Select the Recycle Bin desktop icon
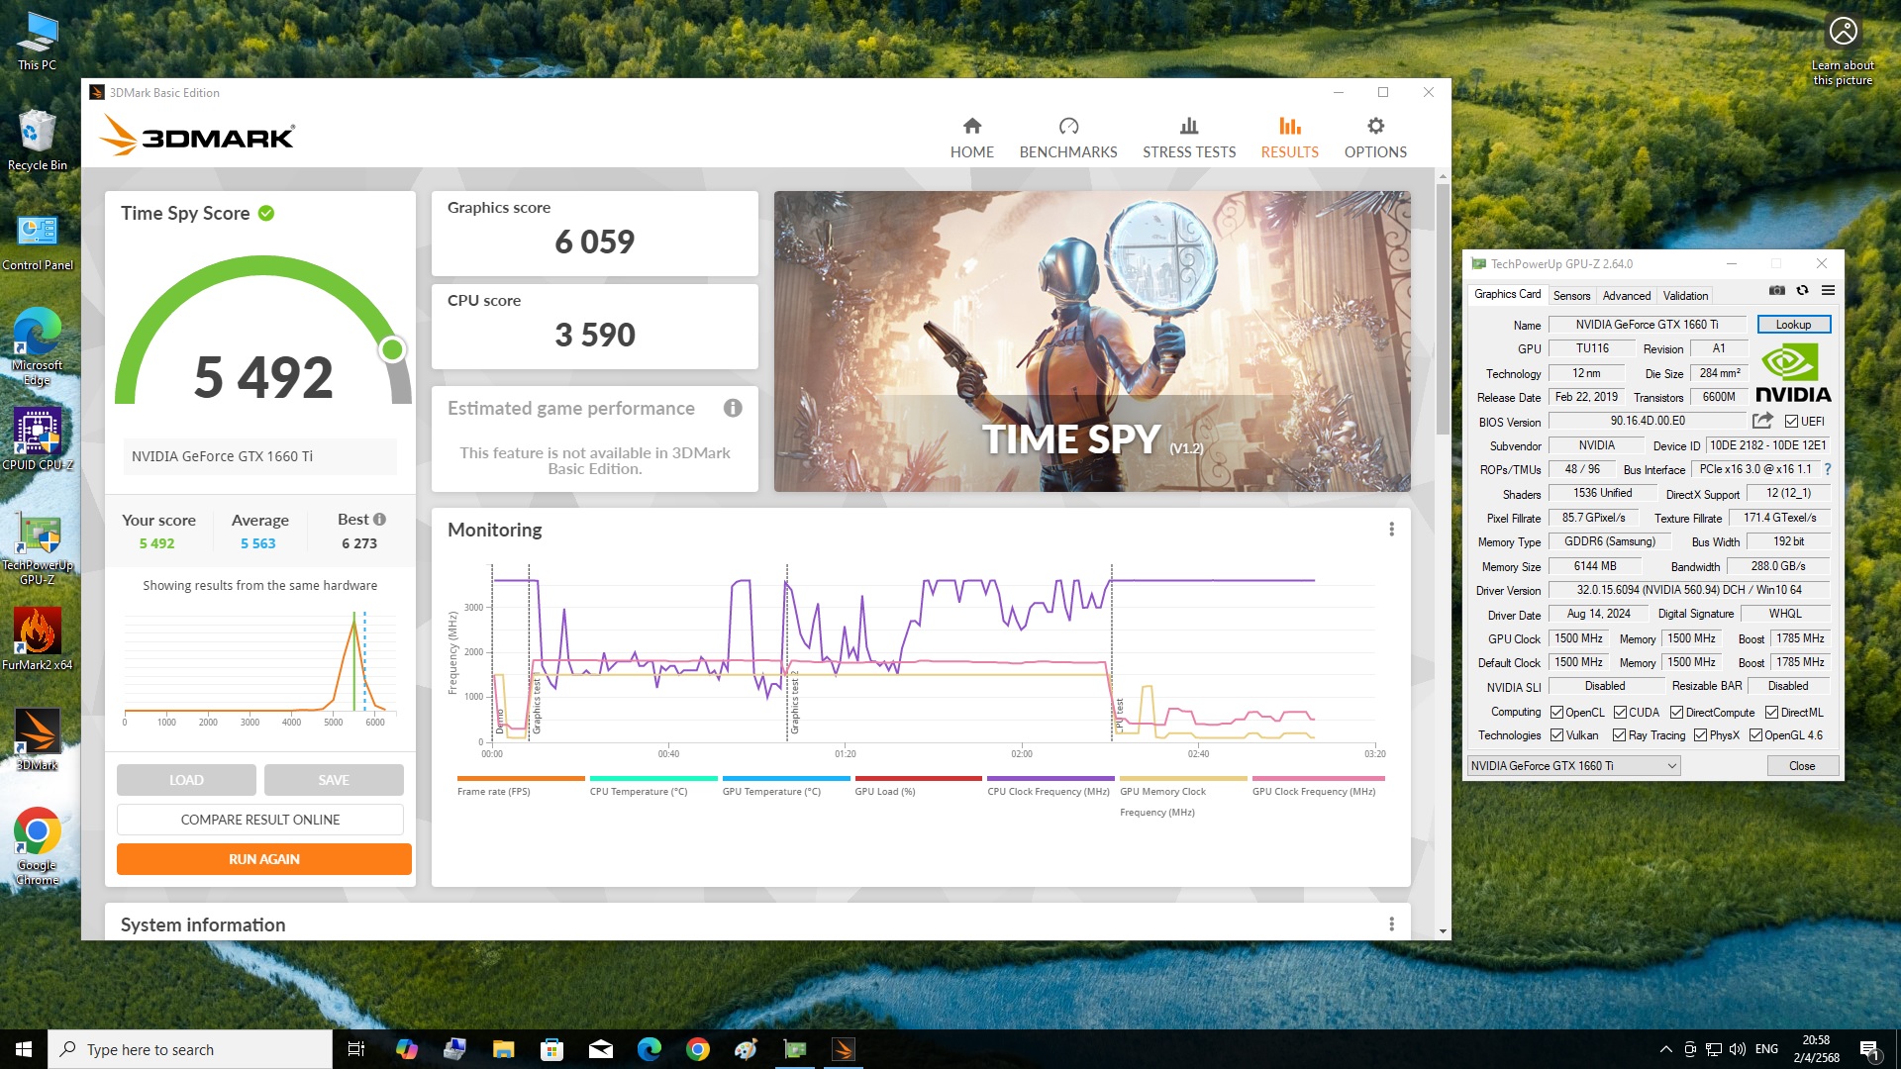Screen dimensions: 1901x1069 (37, 141)
